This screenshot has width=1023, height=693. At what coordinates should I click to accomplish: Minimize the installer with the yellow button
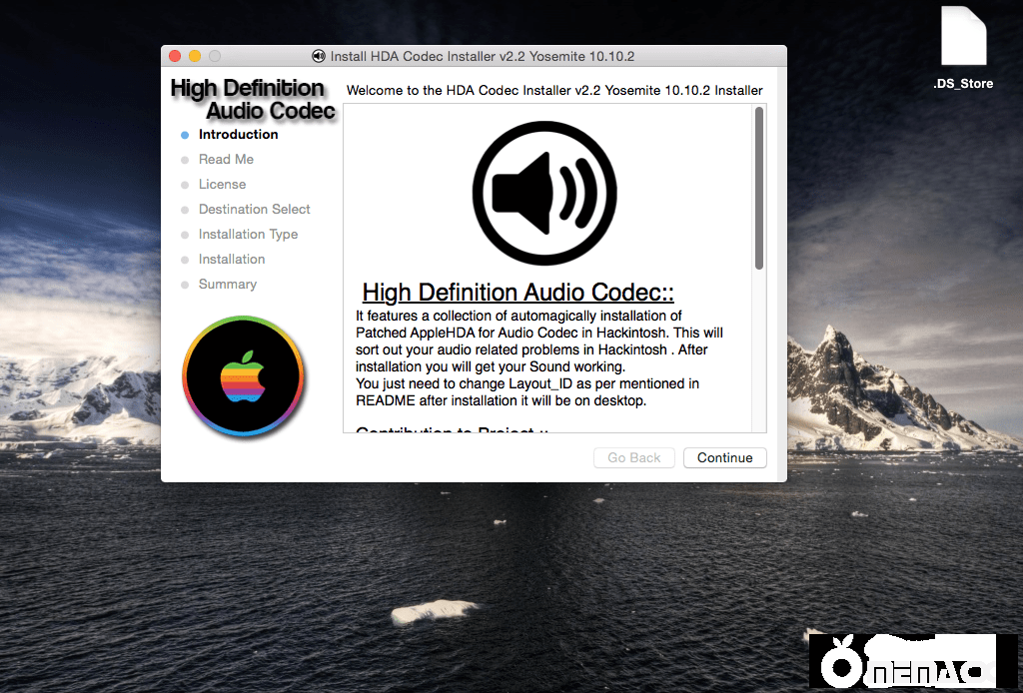pyautogui.click(x=195, y=56)
